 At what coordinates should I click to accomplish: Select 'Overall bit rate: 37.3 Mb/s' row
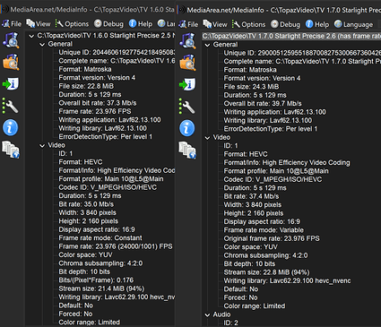tap(98, 103)
